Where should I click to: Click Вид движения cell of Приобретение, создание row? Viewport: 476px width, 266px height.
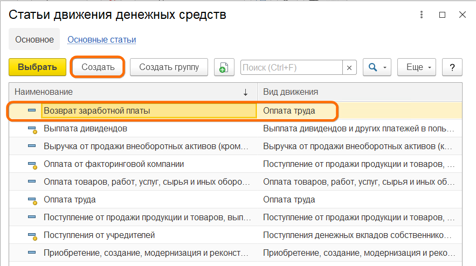pyautogui.click(x=360, y=253)
